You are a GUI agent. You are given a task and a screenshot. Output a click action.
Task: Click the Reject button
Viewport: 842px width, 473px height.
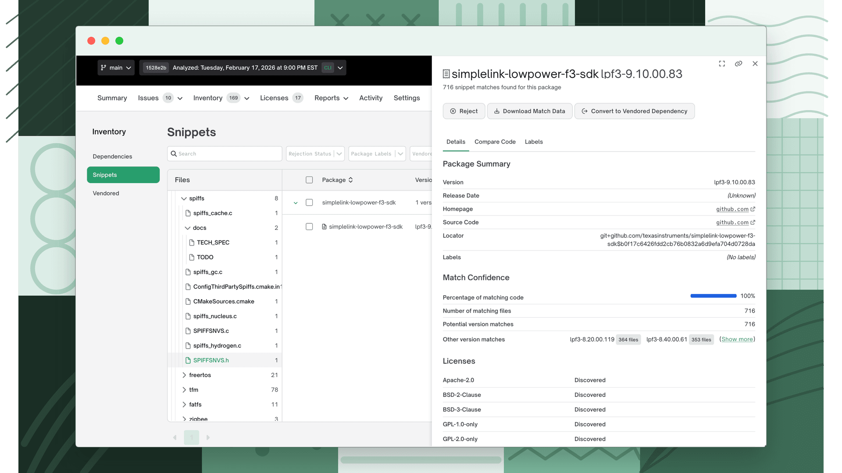[464, 111]
